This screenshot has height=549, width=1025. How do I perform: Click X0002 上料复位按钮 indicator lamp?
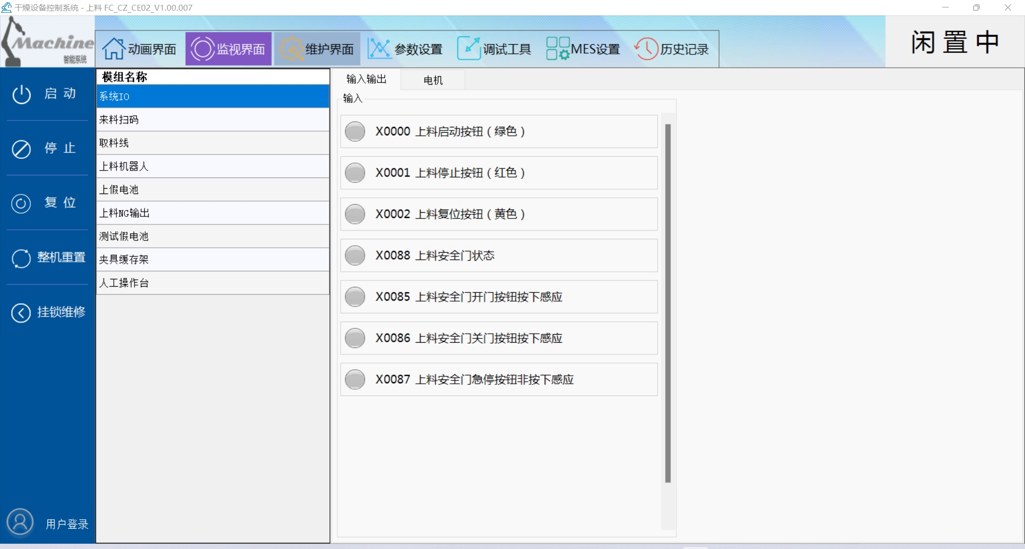pyautogui.click(x=355, y=214)
